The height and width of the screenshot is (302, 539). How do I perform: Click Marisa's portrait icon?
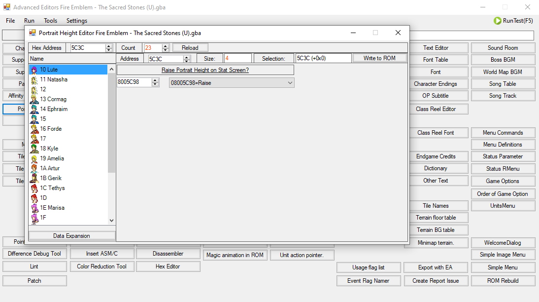click(x=34, y=208)
